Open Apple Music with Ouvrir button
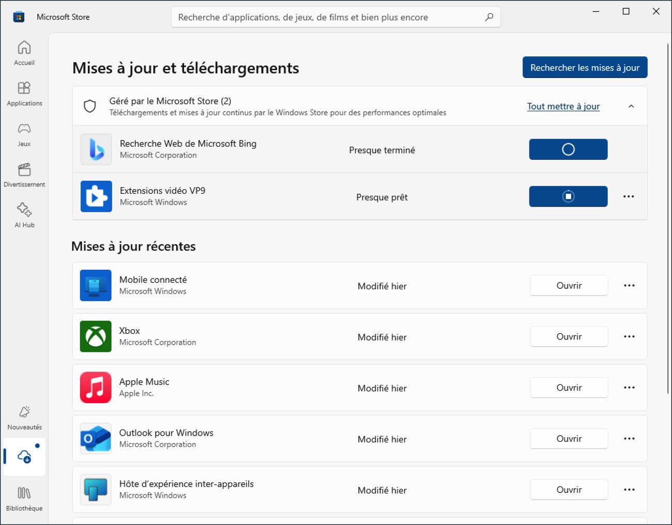The image size is (672, 525). 569,388
